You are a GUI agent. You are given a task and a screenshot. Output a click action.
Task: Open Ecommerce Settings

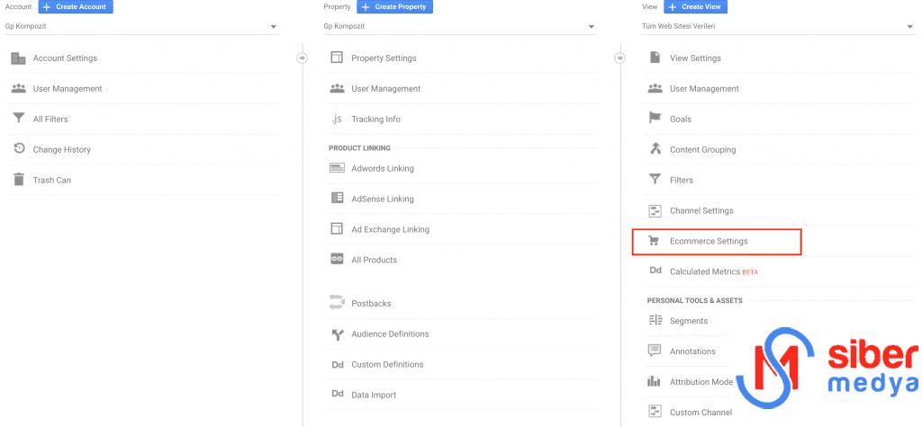pos(709,242)
